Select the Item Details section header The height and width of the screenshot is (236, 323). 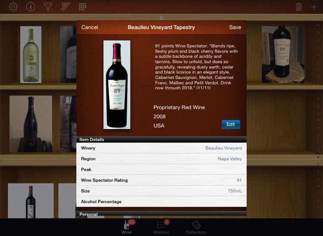point(161,140)
